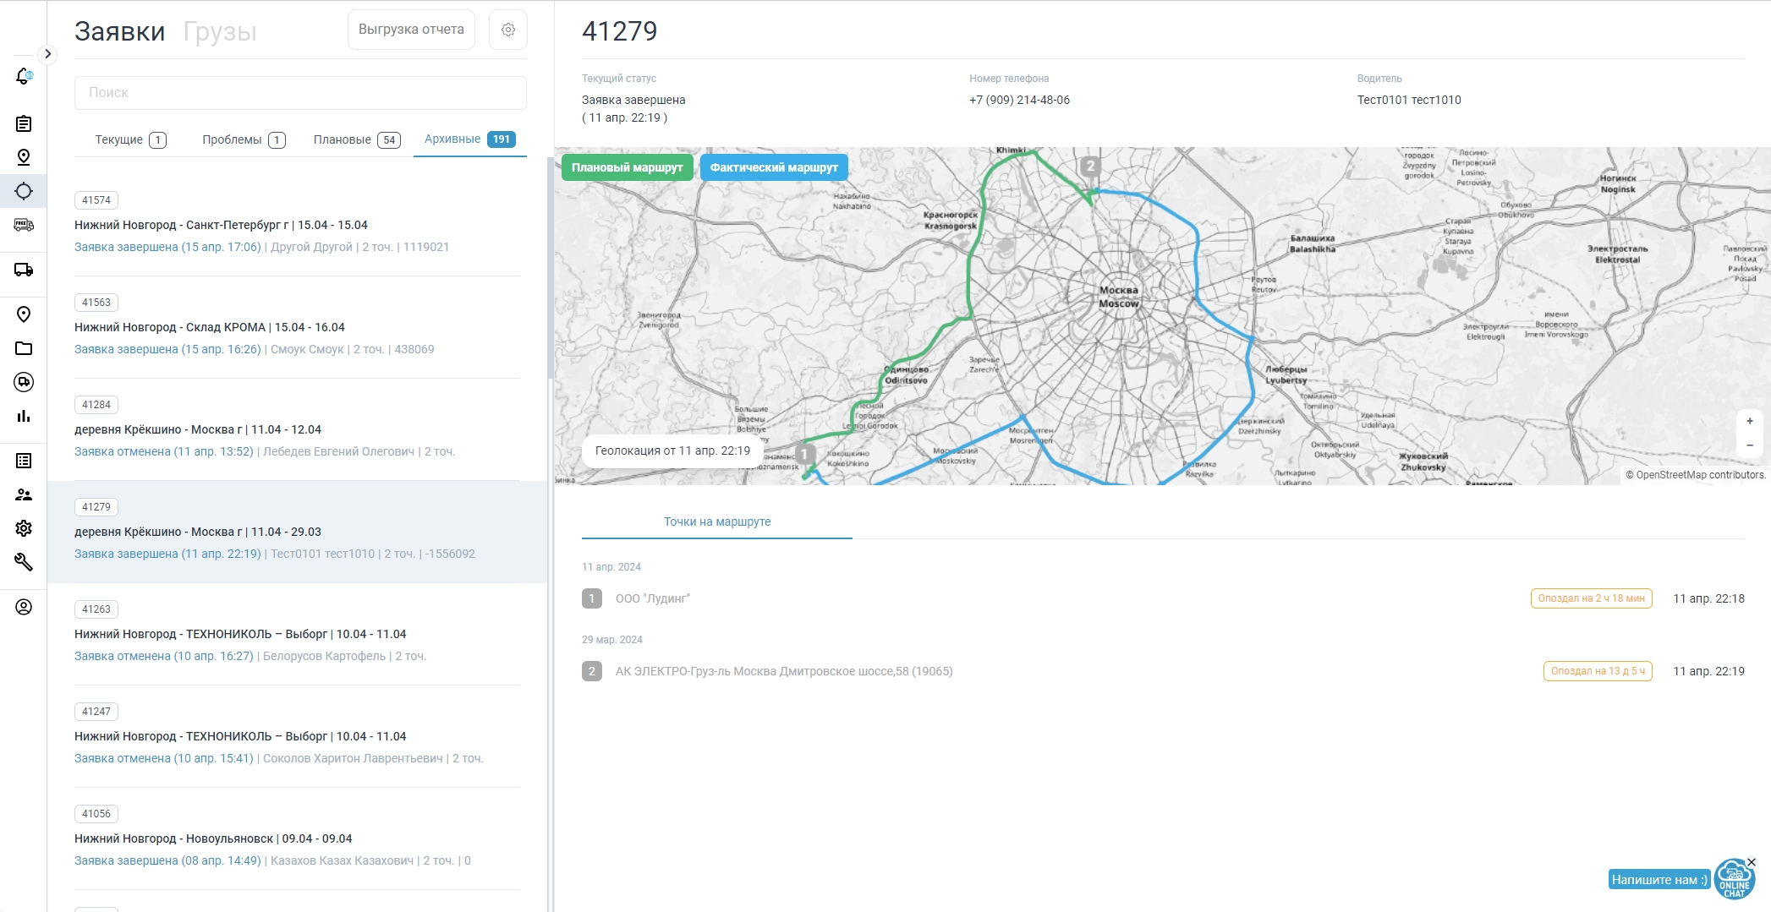Open notifications bell in sidebar
1771x912 pixels.
pos(24,76)
